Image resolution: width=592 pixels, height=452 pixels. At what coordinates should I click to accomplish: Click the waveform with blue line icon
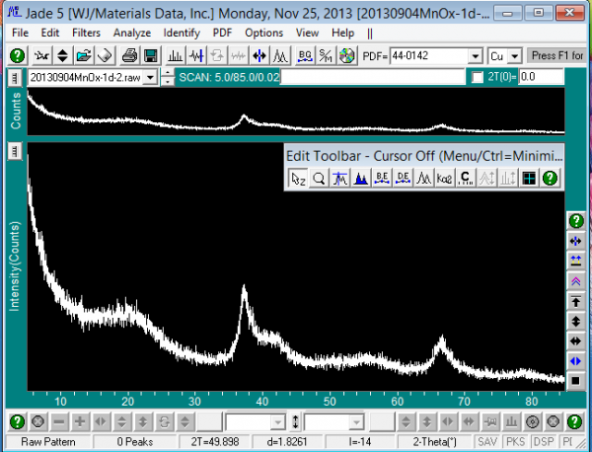pos(196,56)
